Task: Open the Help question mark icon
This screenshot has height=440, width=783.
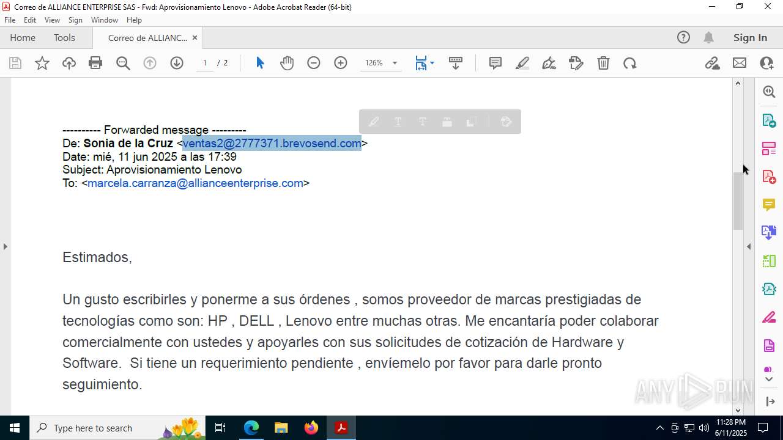Action: click(x=683, y=37)
